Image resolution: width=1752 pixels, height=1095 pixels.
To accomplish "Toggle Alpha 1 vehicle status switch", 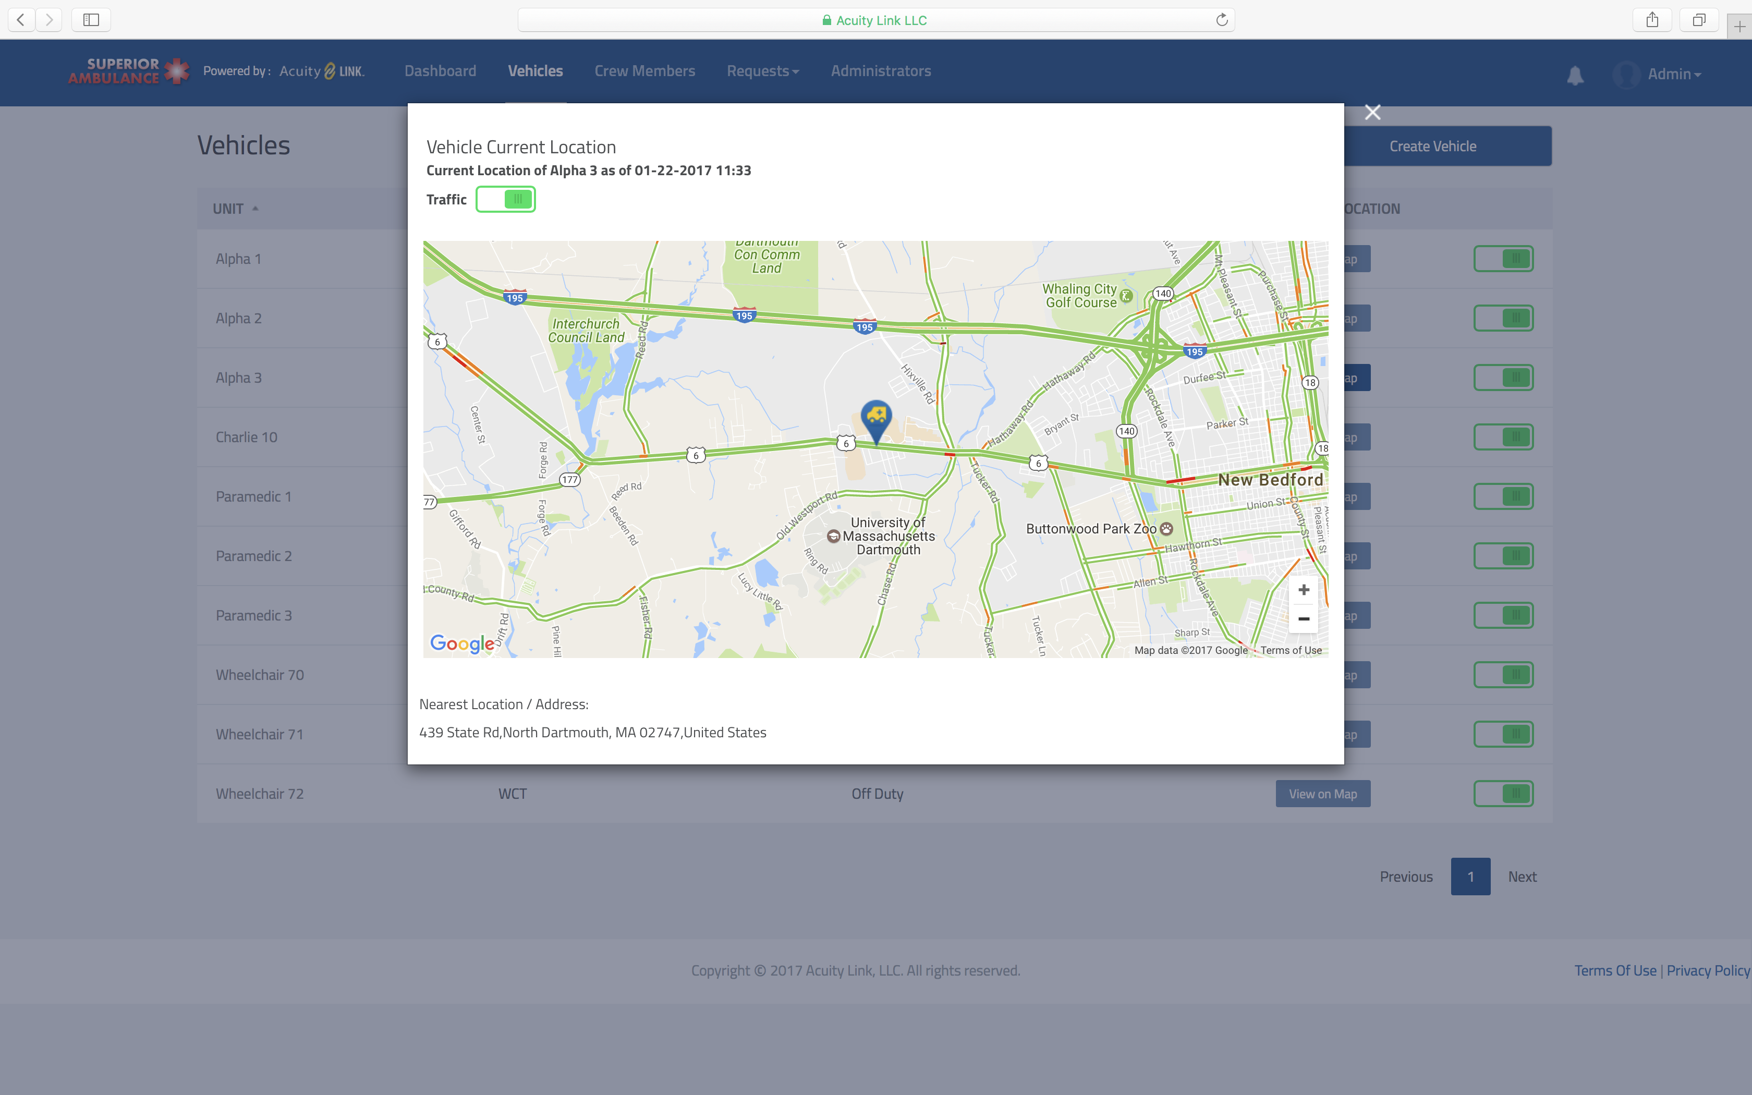I will (x=1503, y=259).
